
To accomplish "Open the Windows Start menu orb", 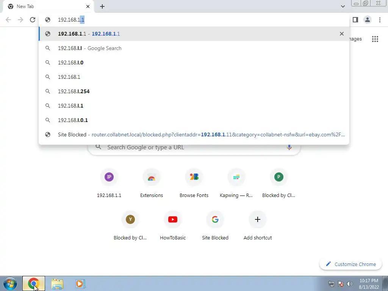I will click(x=10, y=283).
